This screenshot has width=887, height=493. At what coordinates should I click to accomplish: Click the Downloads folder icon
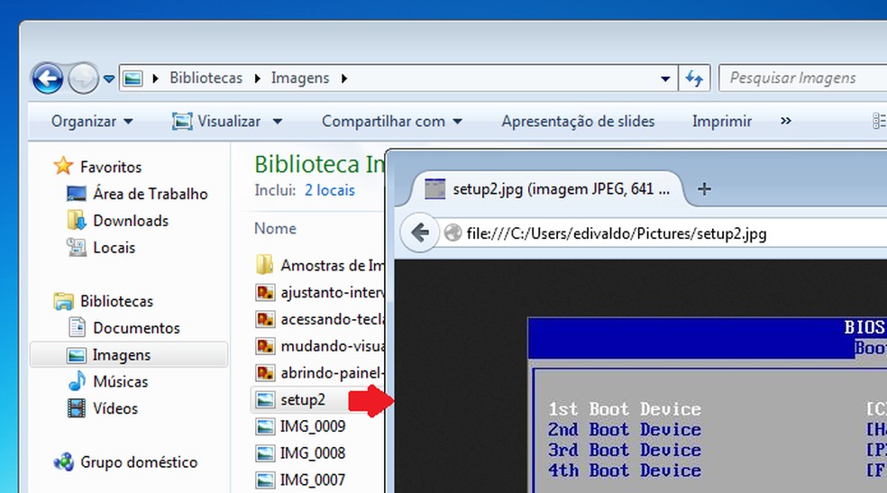77,220
